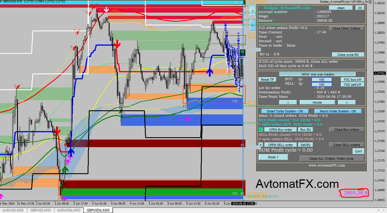
Task: Click the Reset TP button
Action: coord(267,80)
